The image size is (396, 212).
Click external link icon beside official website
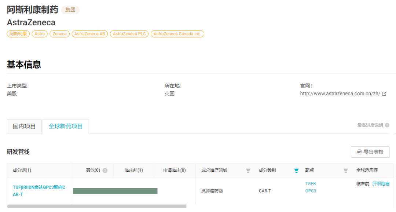(384, 94)
